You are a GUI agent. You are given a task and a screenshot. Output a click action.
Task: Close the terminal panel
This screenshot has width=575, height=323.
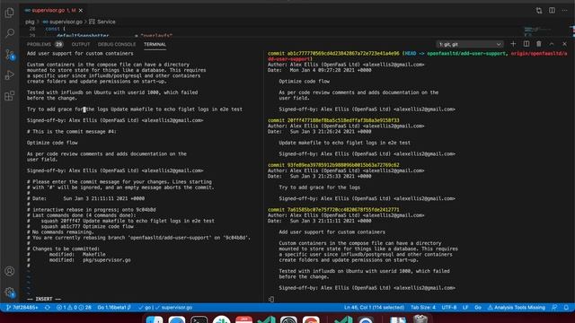point(565,44)
